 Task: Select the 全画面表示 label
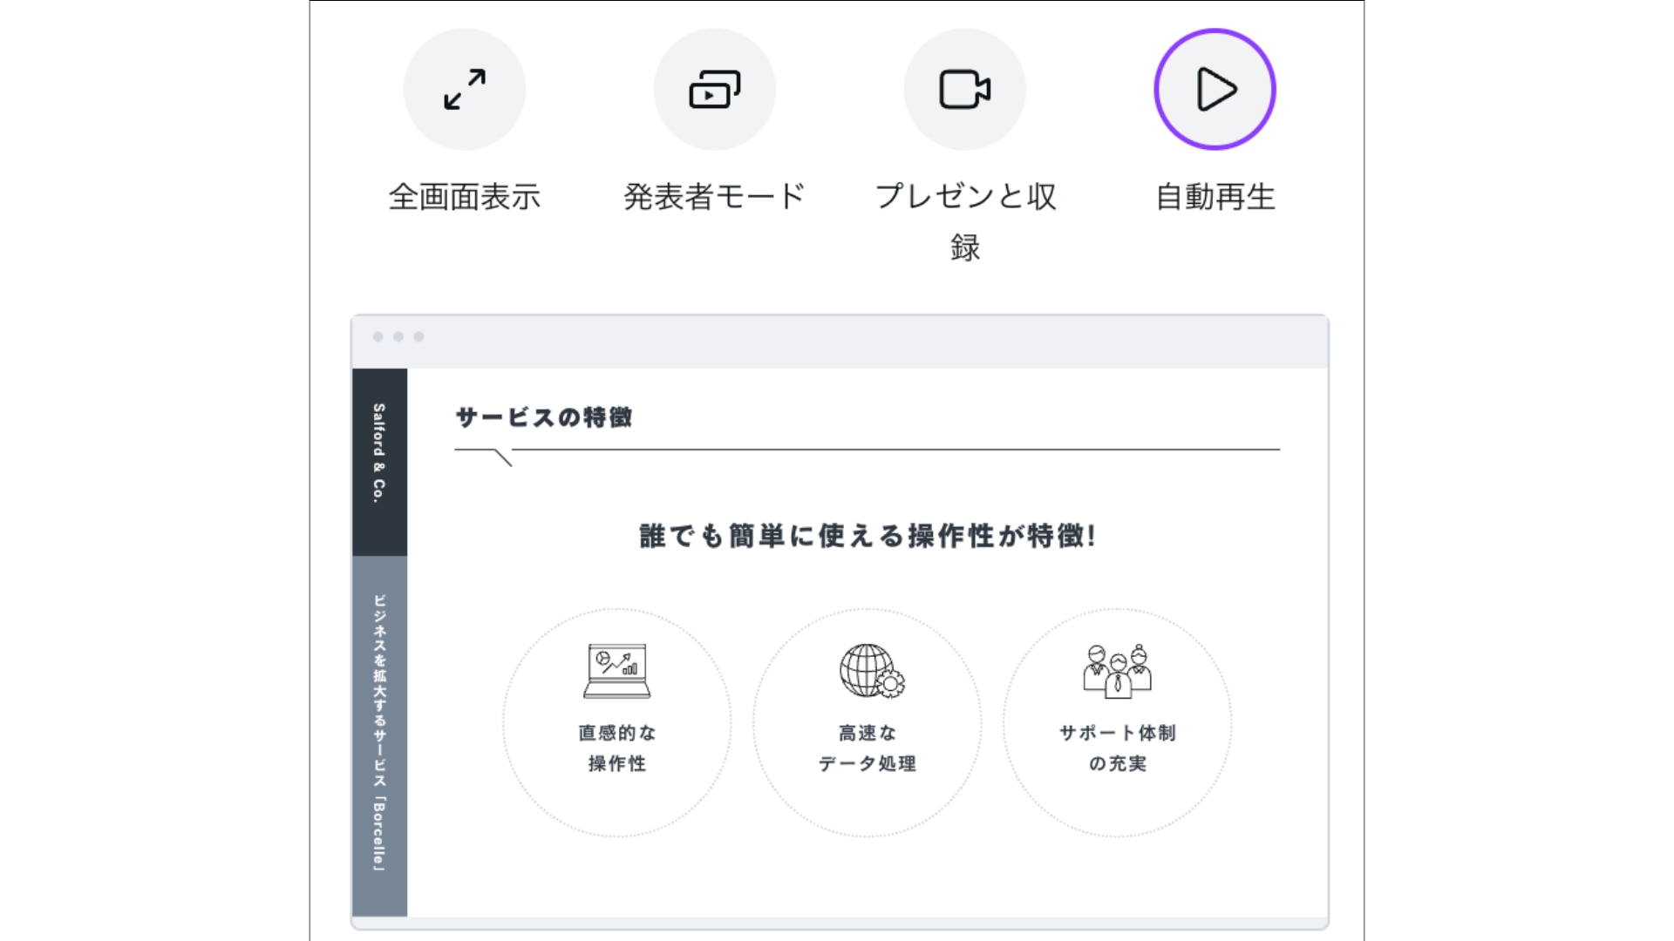[465, 197]
